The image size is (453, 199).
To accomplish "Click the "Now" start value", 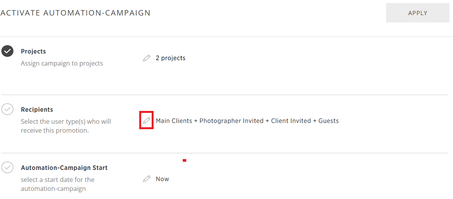I will (163, 179).
